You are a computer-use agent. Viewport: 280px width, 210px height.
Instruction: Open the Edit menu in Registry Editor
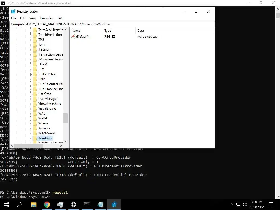point(22,18)
